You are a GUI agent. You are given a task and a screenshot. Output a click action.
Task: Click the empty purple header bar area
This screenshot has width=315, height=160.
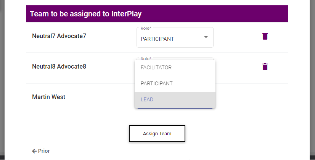point(215,14)
